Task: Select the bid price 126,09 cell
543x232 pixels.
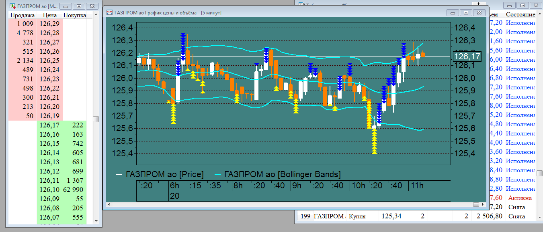Action: tap(50, 199)
